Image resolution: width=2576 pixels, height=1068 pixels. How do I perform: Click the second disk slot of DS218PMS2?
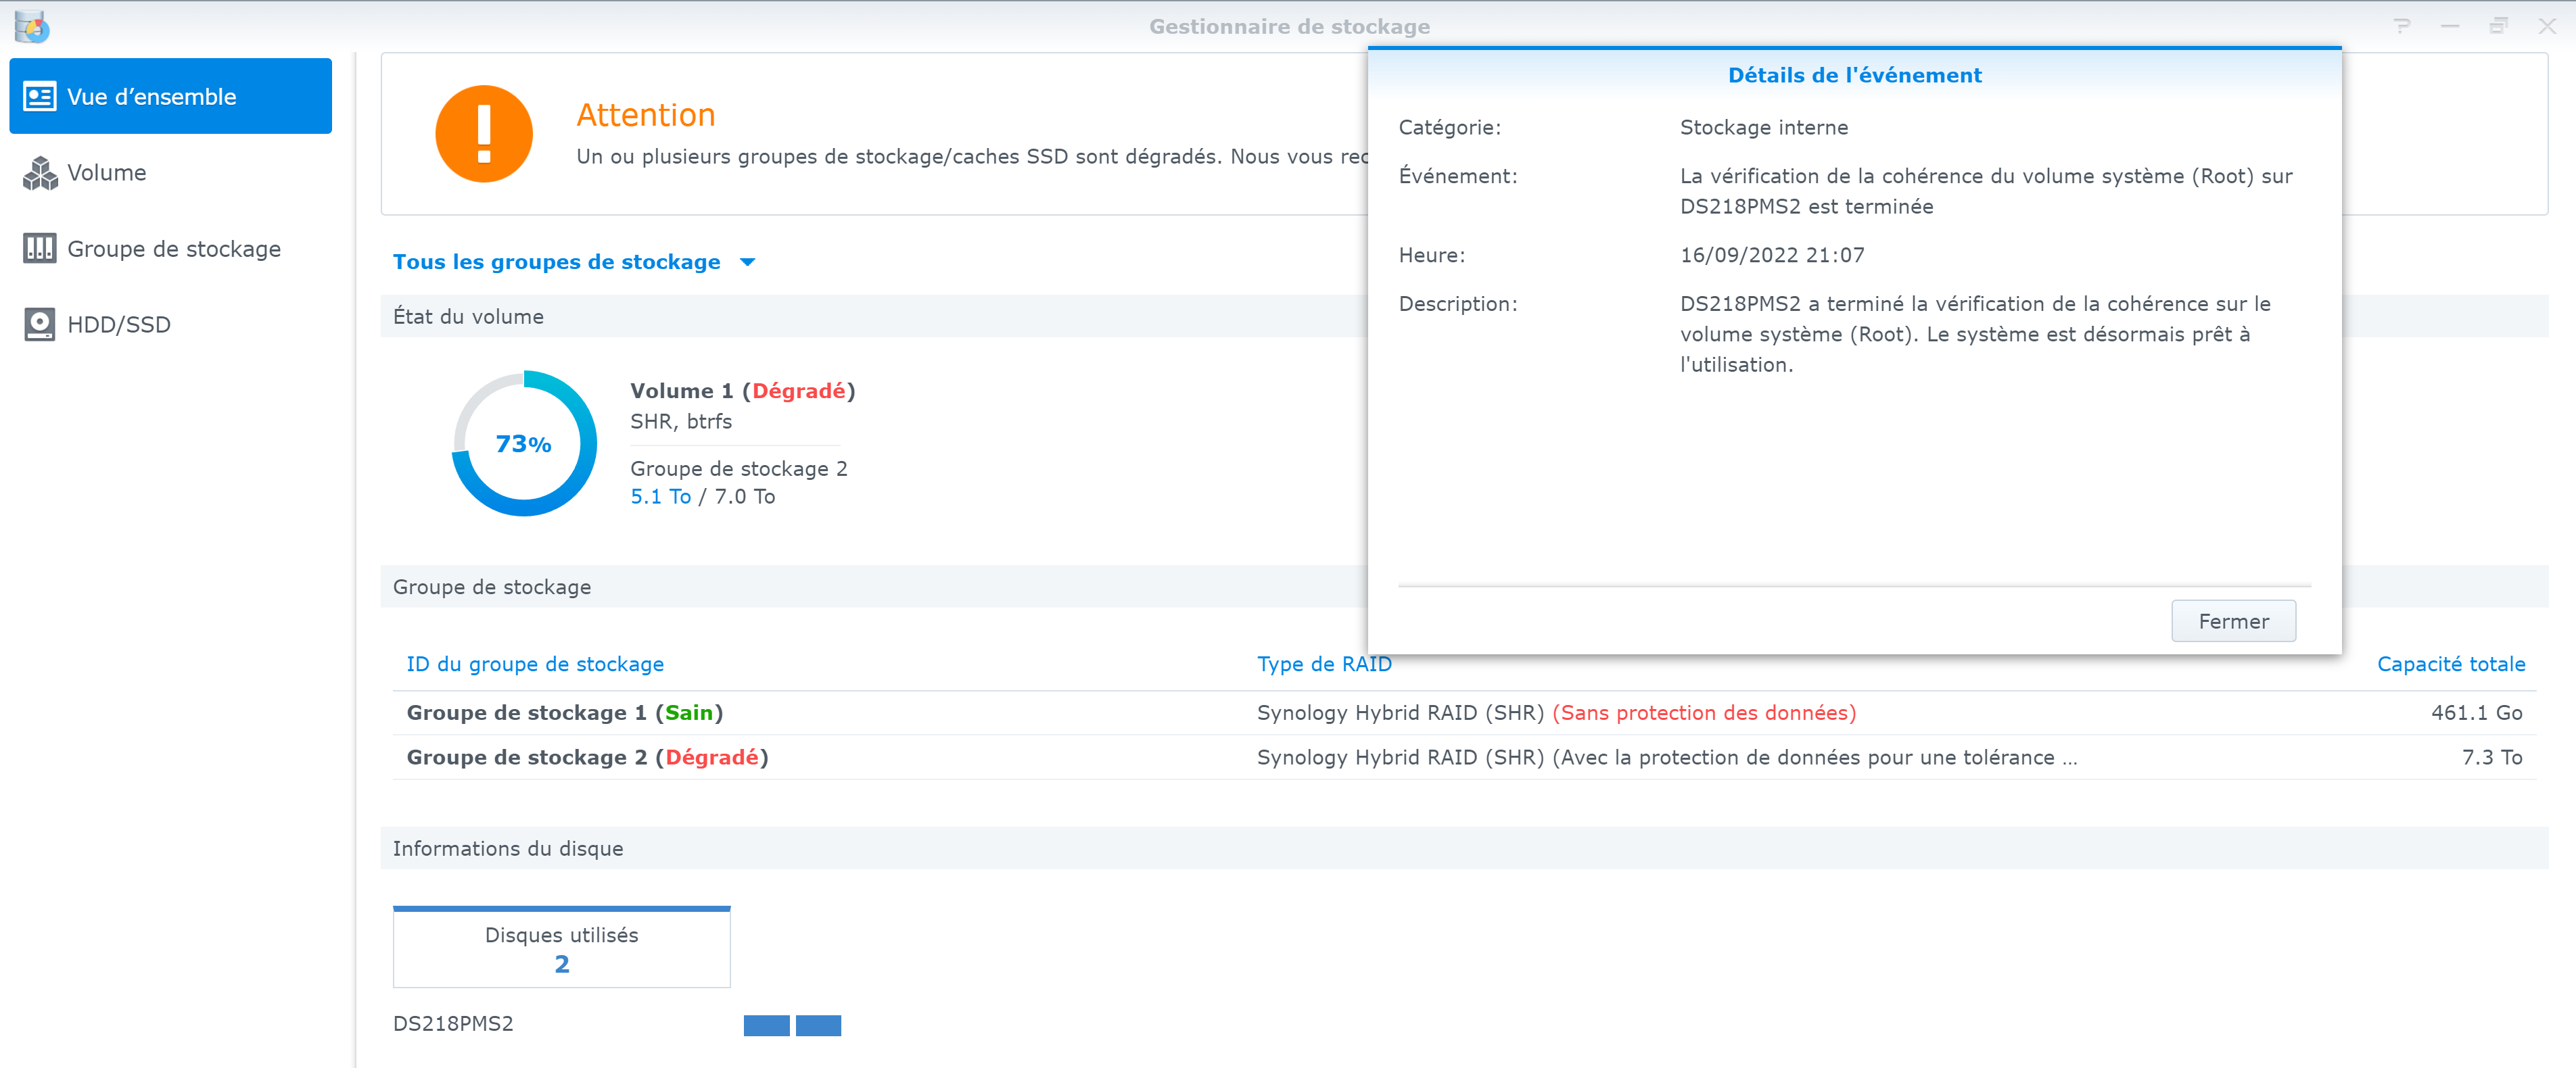[x=818, y=1025]
